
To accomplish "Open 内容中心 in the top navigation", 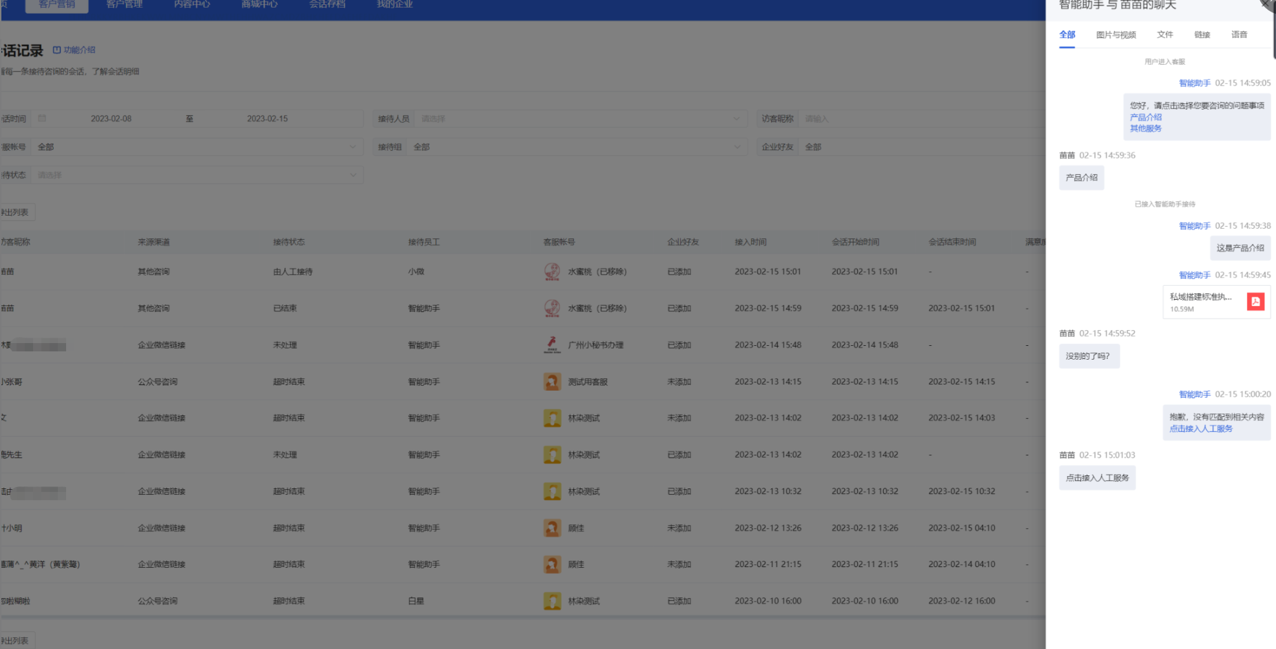I will coord(192,5).
